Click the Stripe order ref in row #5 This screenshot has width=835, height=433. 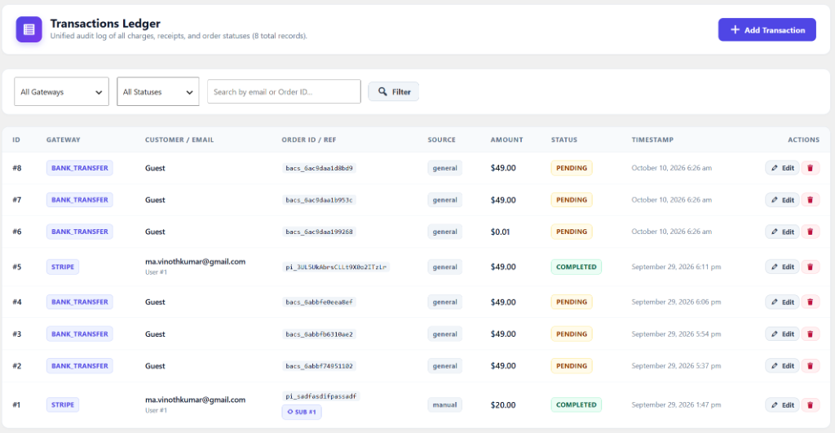pos(336,267)
